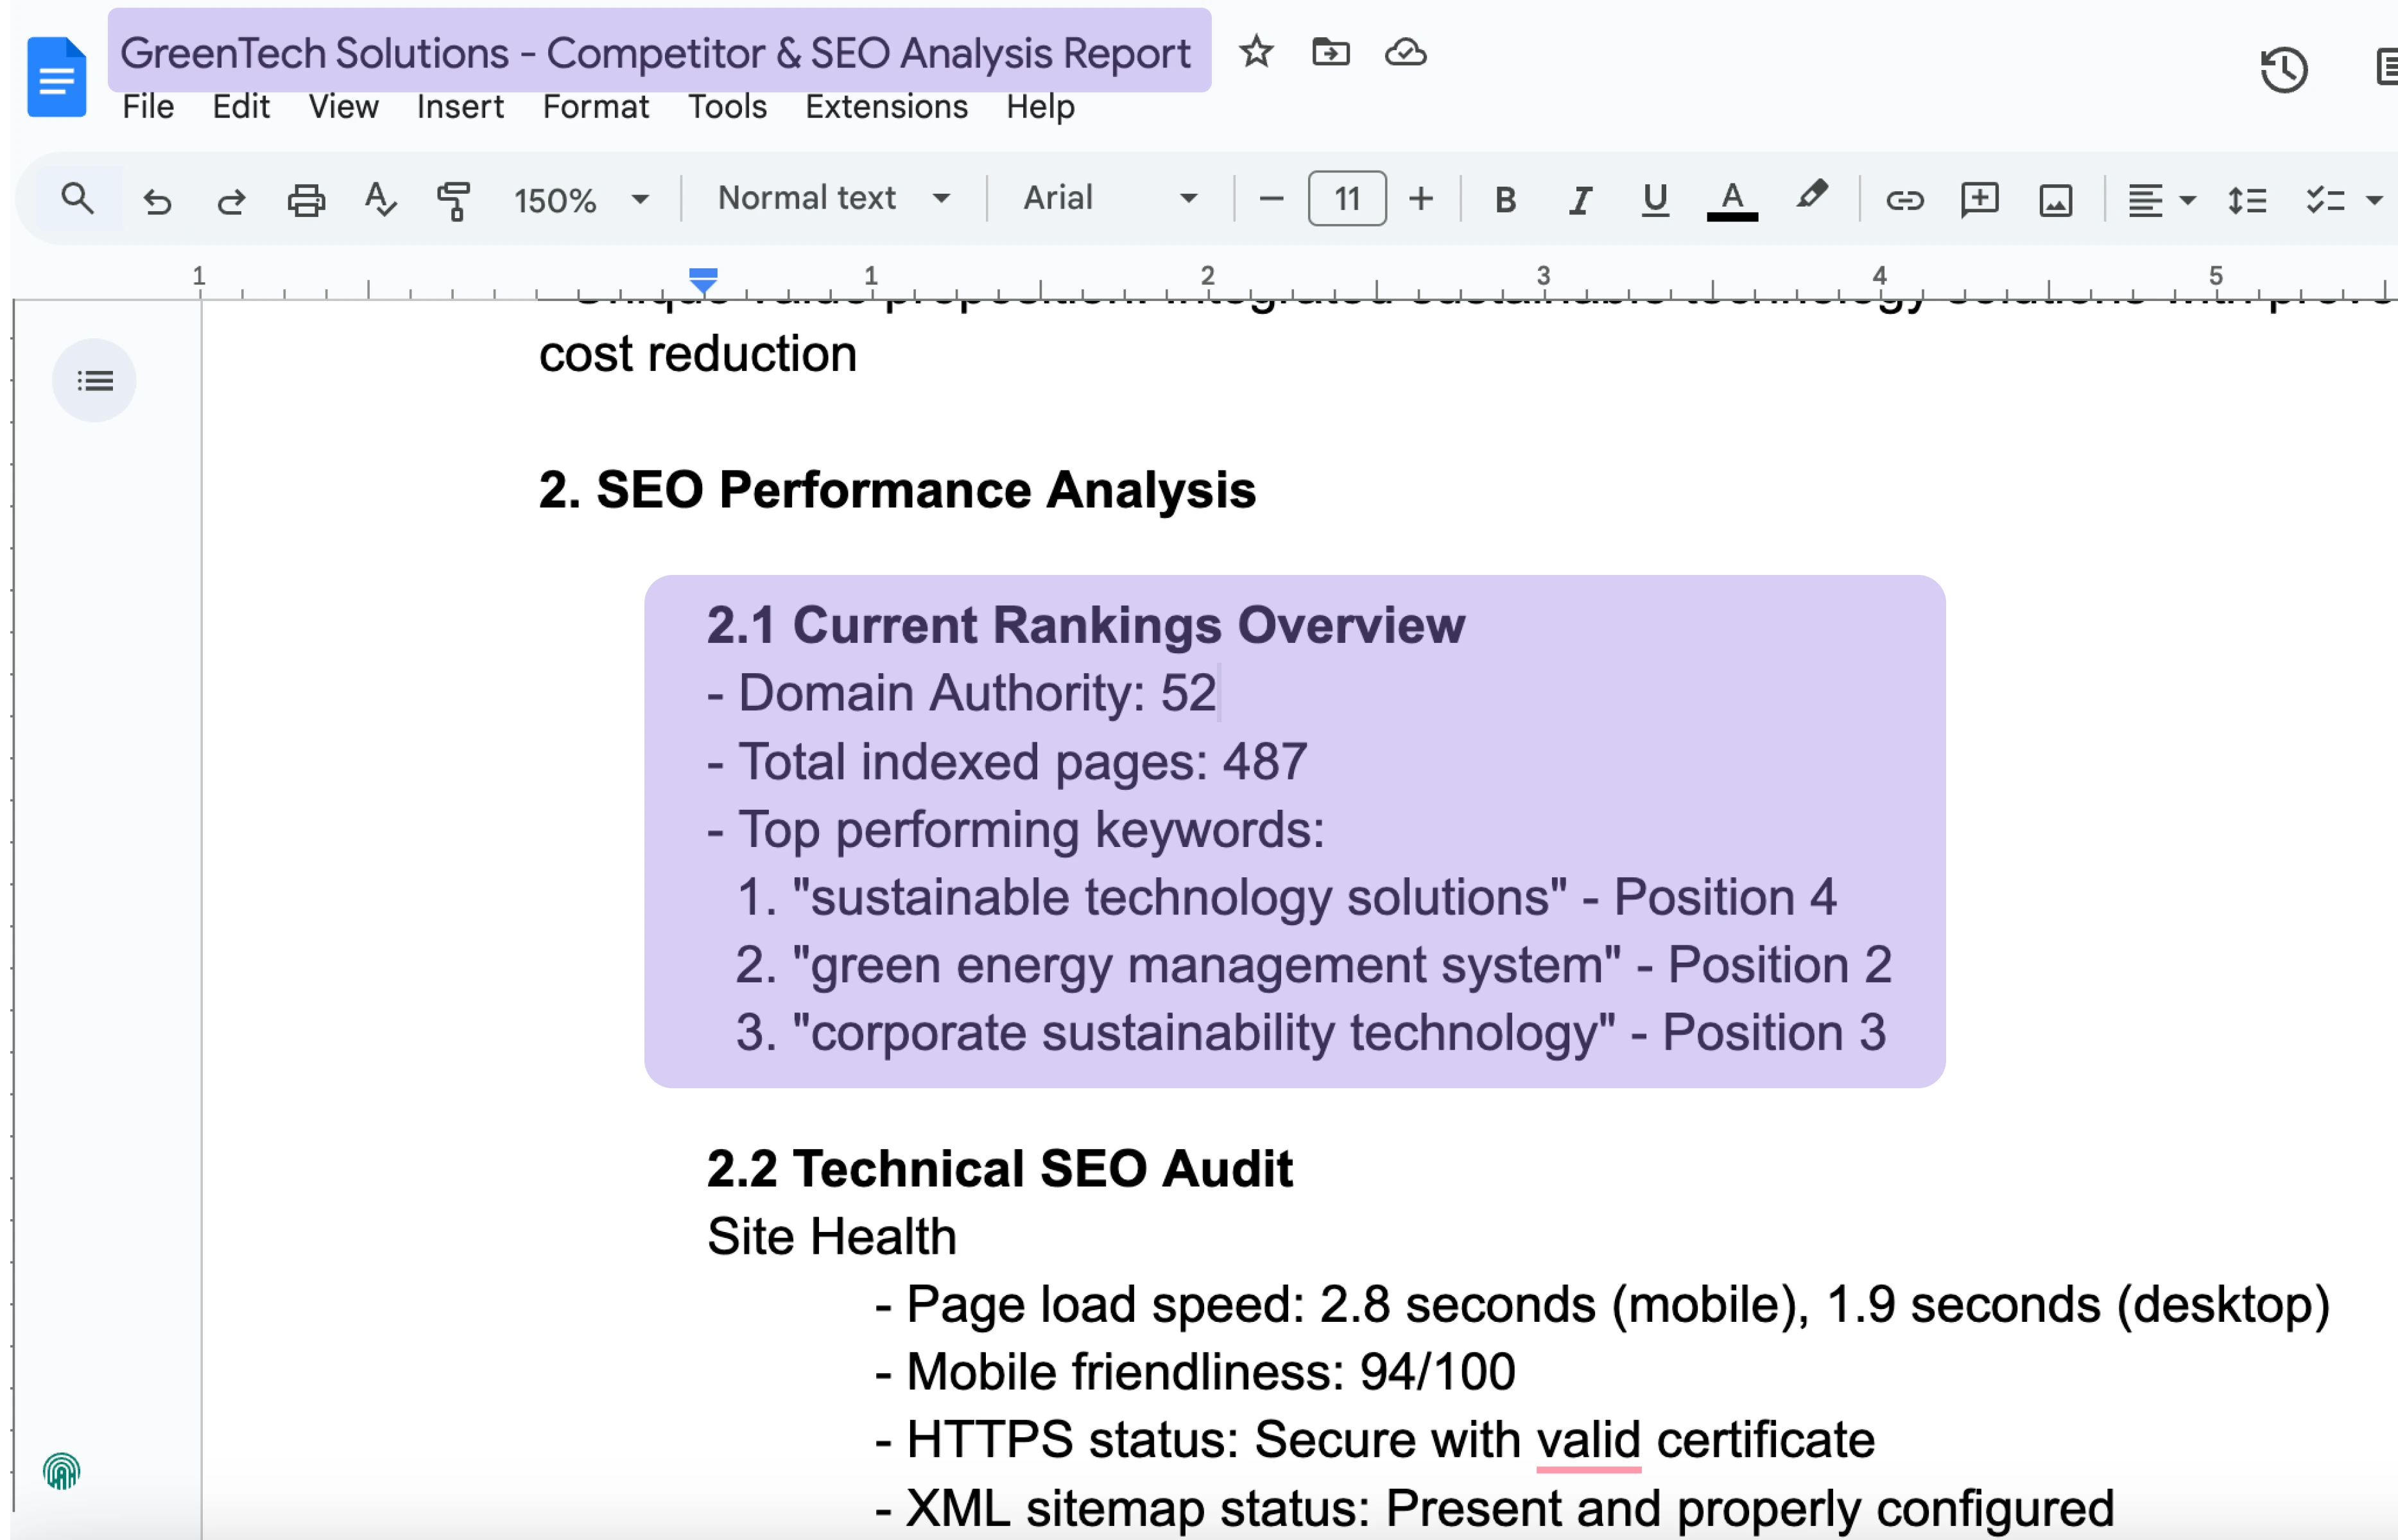This screenshot has height=1540, width=2398.
Task: Increase font size with plus button
Action: click(x=1421, y=199)
